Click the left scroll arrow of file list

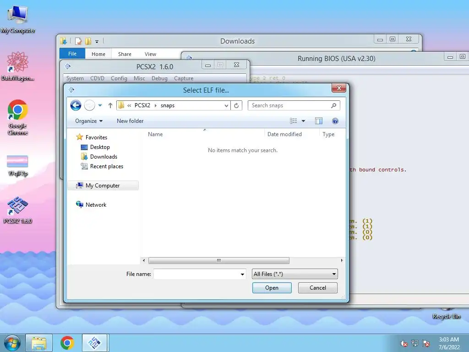point(144,260)
